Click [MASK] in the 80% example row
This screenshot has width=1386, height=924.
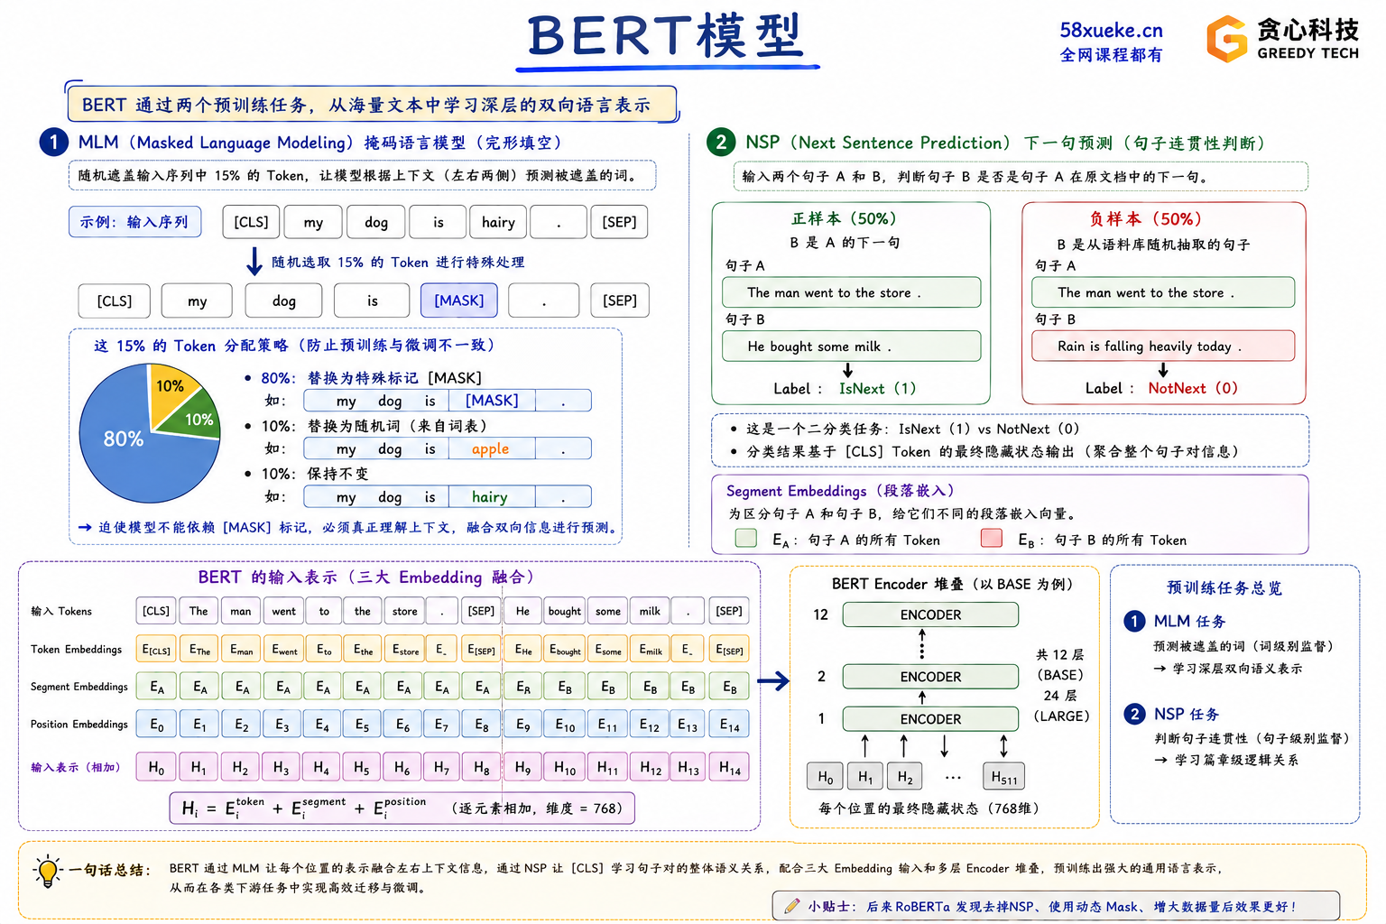[x=492, y=401]
